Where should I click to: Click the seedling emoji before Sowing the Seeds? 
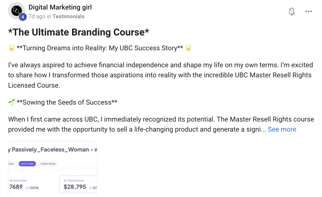pos(11,102)
